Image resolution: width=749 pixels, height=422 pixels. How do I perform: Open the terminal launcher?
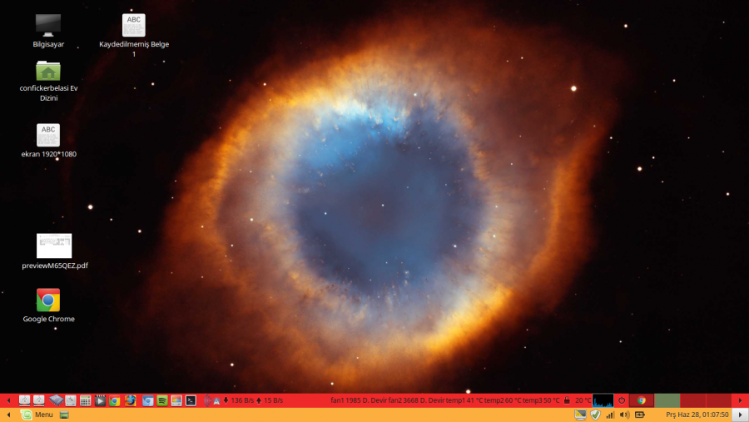point(191,400)
